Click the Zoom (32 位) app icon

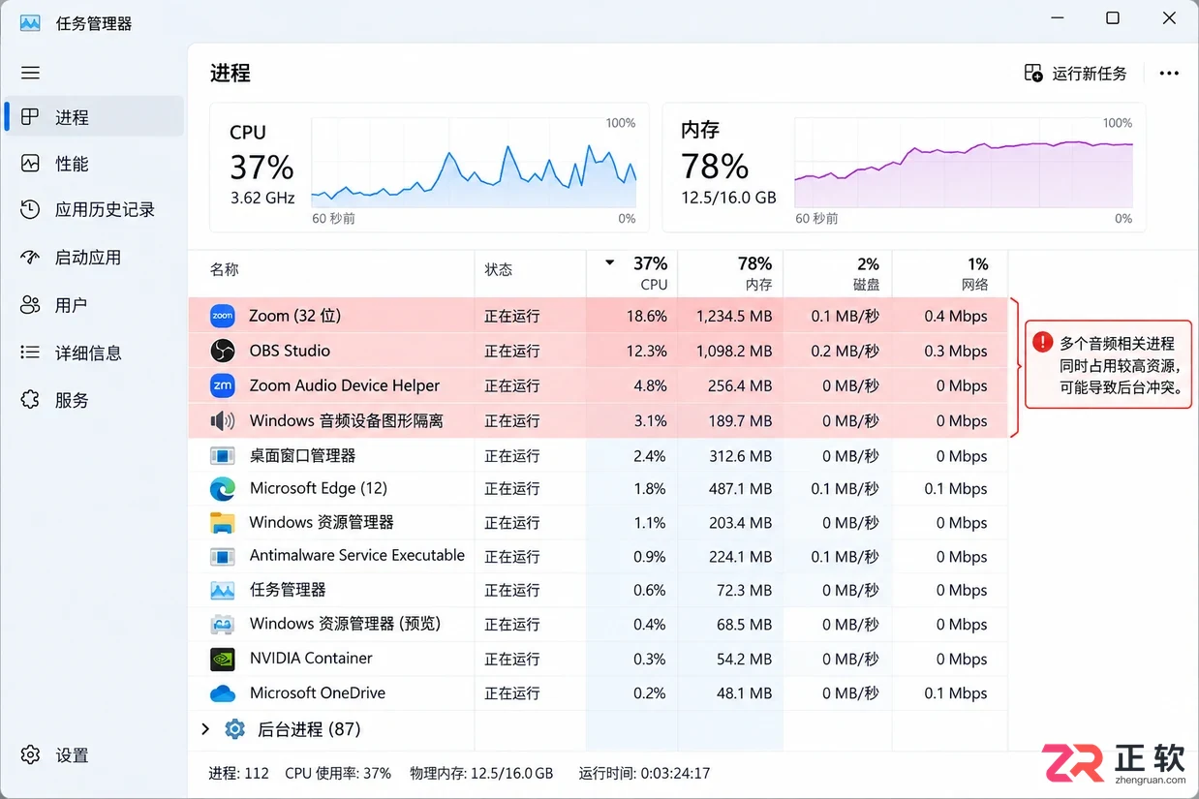[x=223, y=316]
